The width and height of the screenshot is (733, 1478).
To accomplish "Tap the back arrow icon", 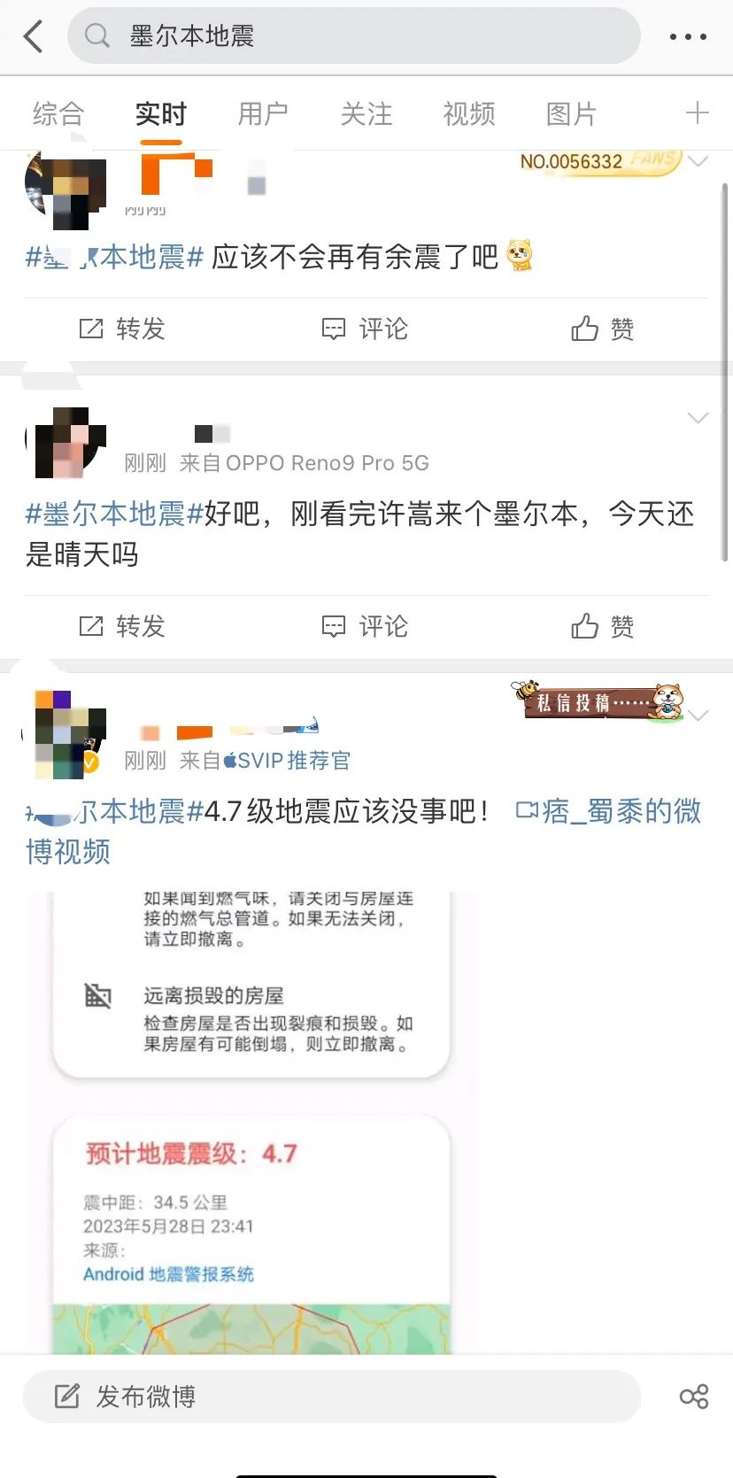I will click(34, 36).
